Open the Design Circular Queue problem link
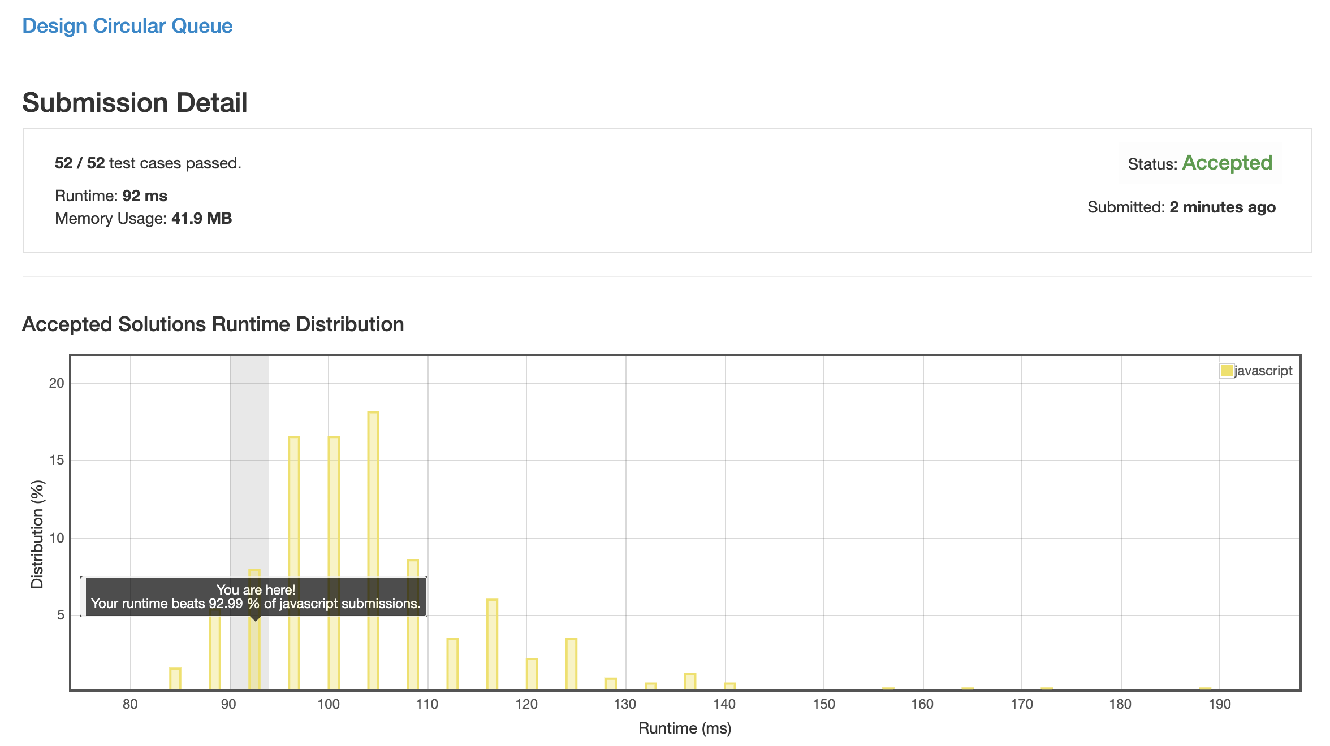Screen dimensions: 1330x746 (127, 26)
